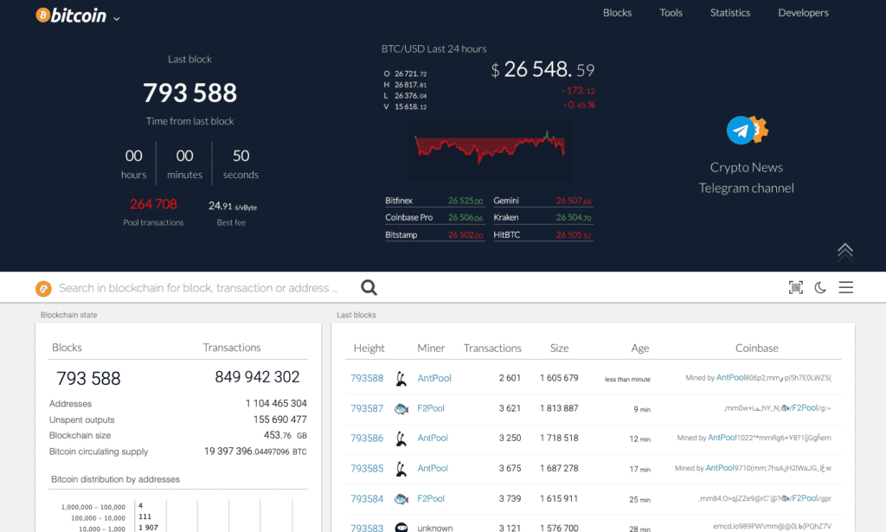Screen dimensions: 886x532
Task: Open the Blocks menu
Action: pyautogui.click(x=617, y=13)
